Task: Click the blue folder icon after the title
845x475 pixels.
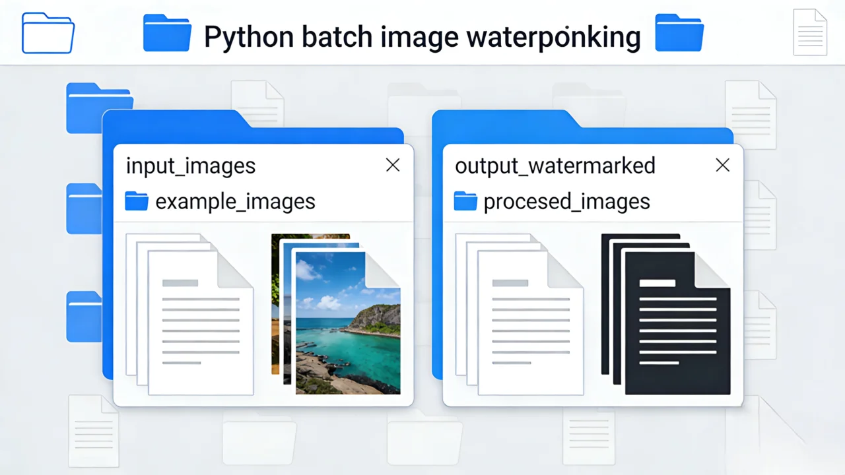Action: 679,34
